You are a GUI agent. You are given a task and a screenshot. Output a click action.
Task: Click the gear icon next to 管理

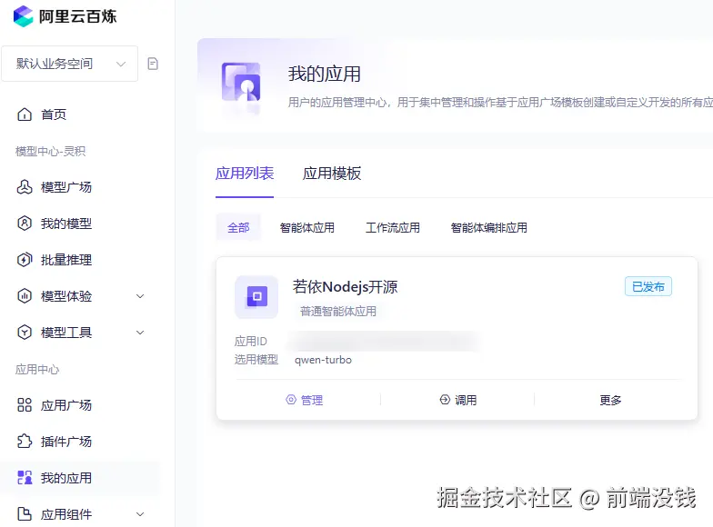tap(291, 400)
